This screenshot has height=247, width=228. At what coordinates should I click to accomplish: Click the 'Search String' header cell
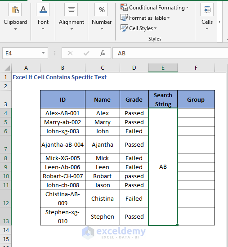tap(163, 99)
